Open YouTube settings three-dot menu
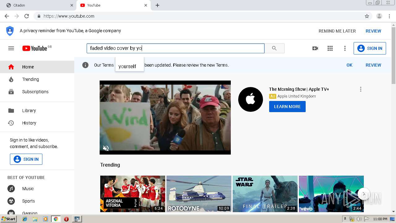This screenshot has height=223, width=396. coord(345,48)
